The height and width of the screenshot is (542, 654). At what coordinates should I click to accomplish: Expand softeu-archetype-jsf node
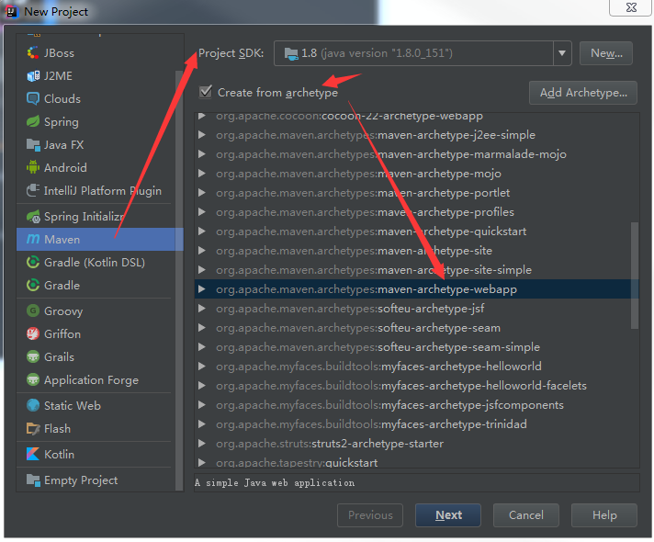coord(202,309)
